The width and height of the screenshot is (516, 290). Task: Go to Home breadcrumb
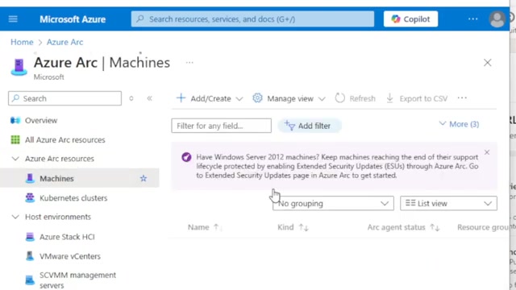pyautogui.click(x=22, y=42)
